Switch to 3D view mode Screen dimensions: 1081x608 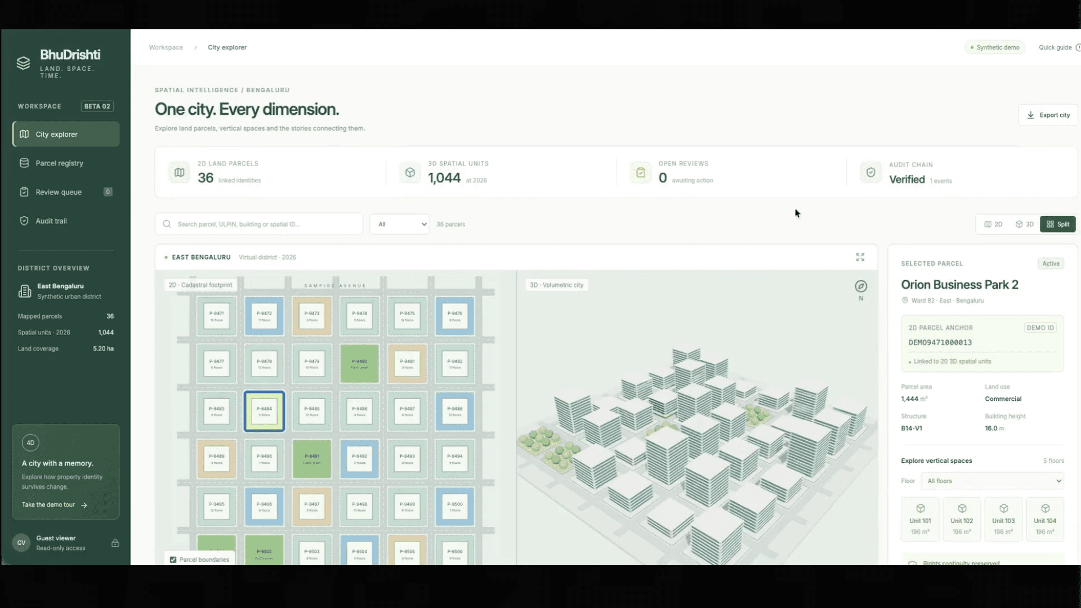click(x=1024, y=224)
